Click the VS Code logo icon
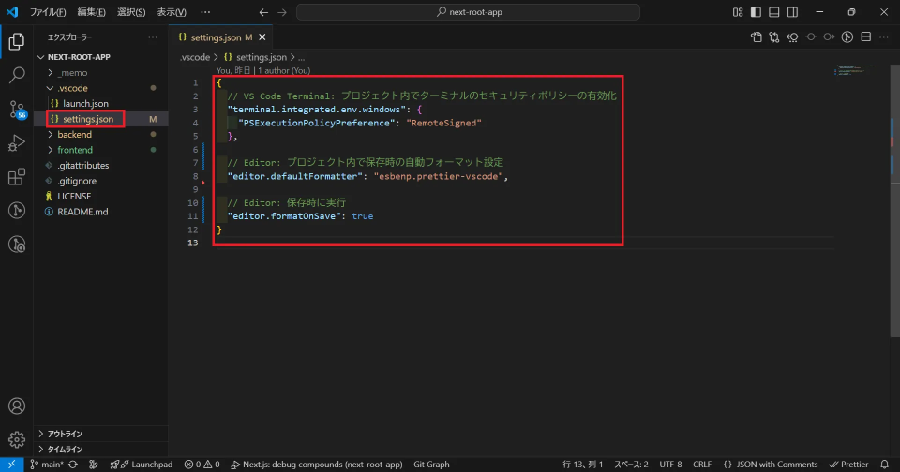The width and height of the screenshot is (900, 472). point(12,12)
